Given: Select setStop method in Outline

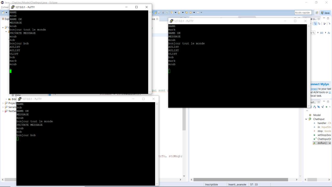Looking at the screenshot, I should [x=322, y=135].
